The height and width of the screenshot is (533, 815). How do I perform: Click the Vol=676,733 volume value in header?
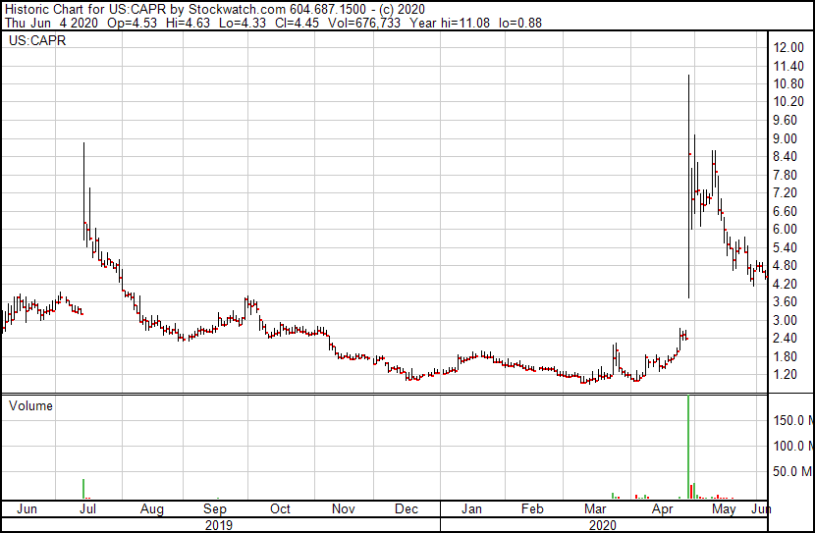[x=364, y=23]
